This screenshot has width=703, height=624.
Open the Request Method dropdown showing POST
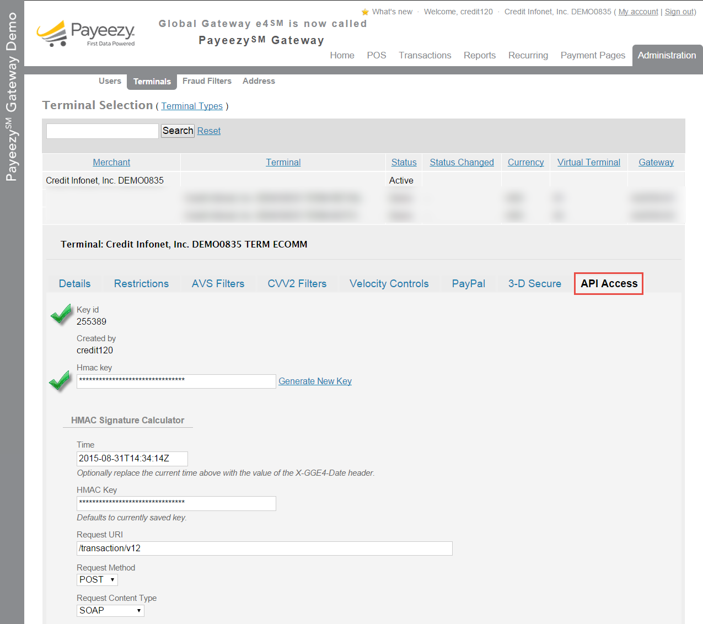coord(97,579)
